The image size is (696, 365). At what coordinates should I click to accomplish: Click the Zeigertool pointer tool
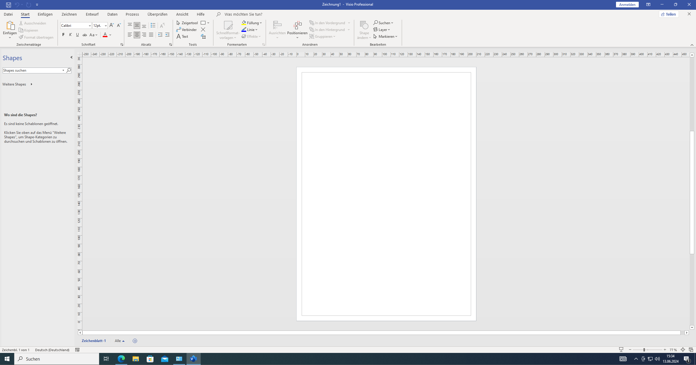tap(187, 23)
